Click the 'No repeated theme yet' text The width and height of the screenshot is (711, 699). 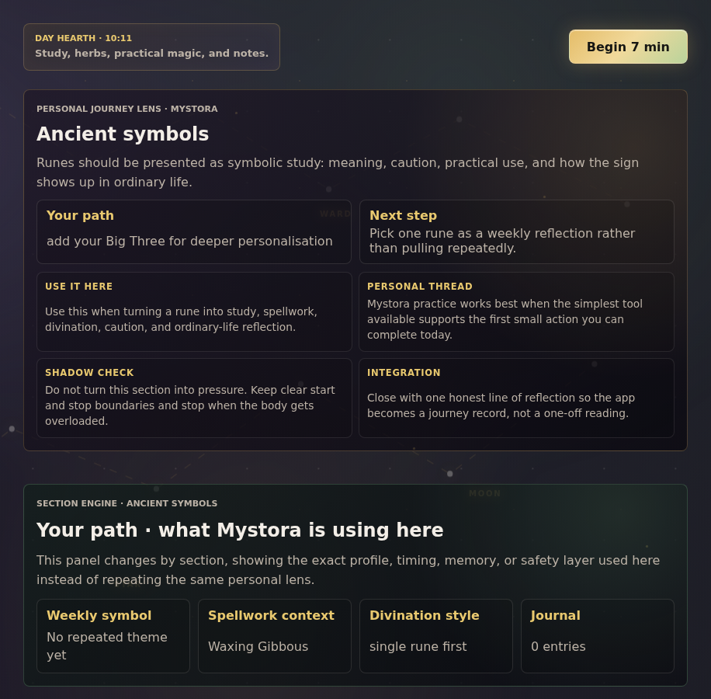[107, 646]
